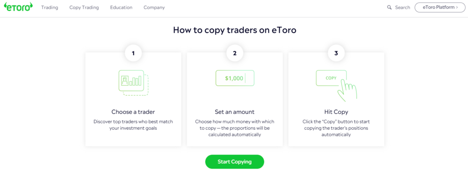This screenshot has height=175, width=468.
Task: Click the trader profile chart illustration
Action: tap(133, 83)
